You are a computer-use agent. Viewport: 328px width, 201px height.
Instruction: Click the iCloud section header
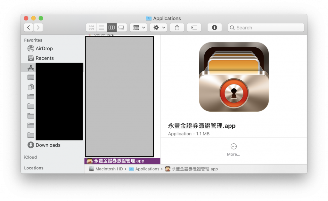pos(30,157)
